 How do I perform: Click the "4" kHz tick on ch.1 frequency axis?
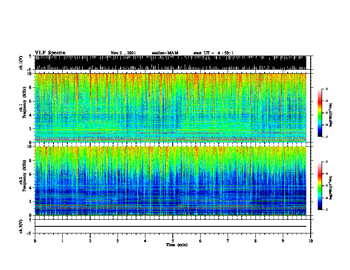tap(30, 115)
